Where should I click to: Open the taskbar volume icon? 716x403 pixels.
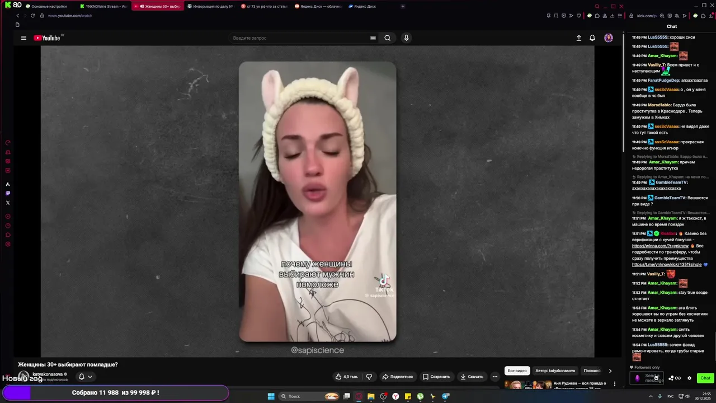(687, 396)
